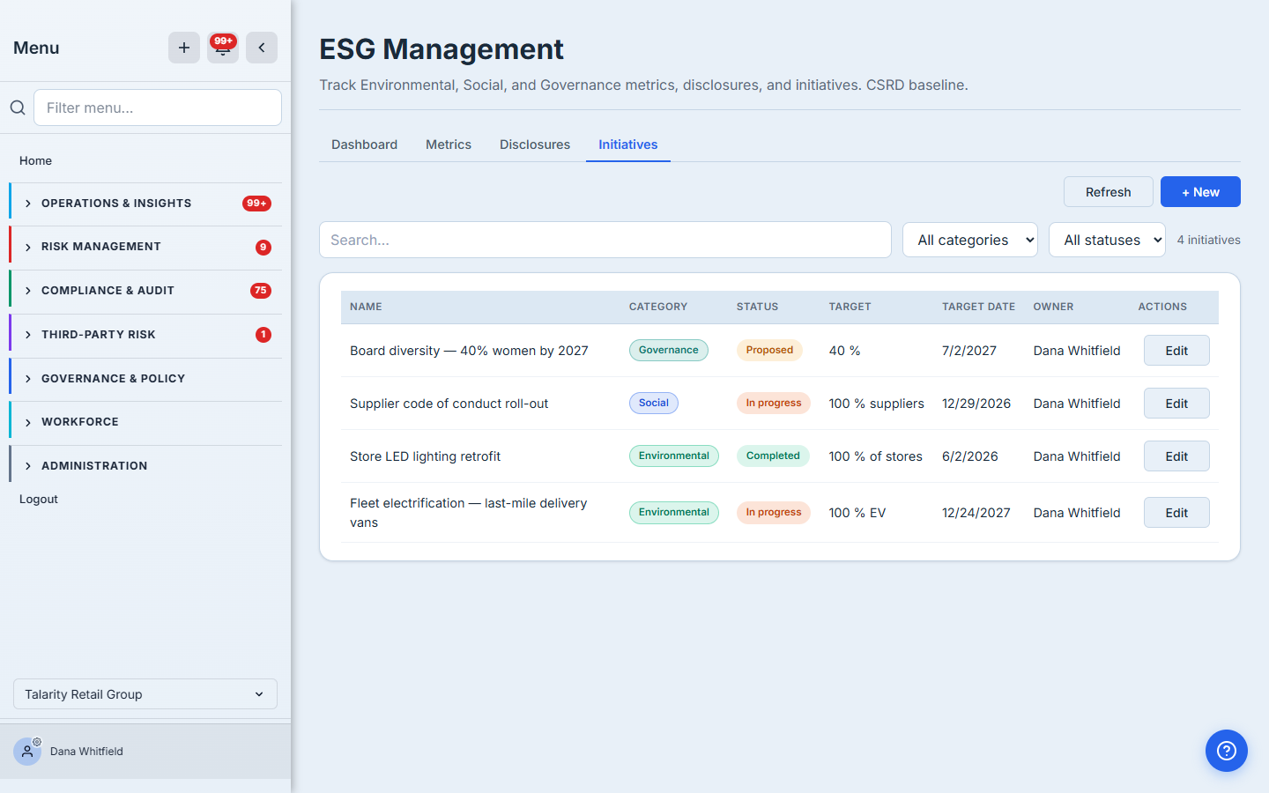The width and height of the screenshot is (1269, 793).
Task: Click the plus icon beside Menu
Action: [184, 48]
